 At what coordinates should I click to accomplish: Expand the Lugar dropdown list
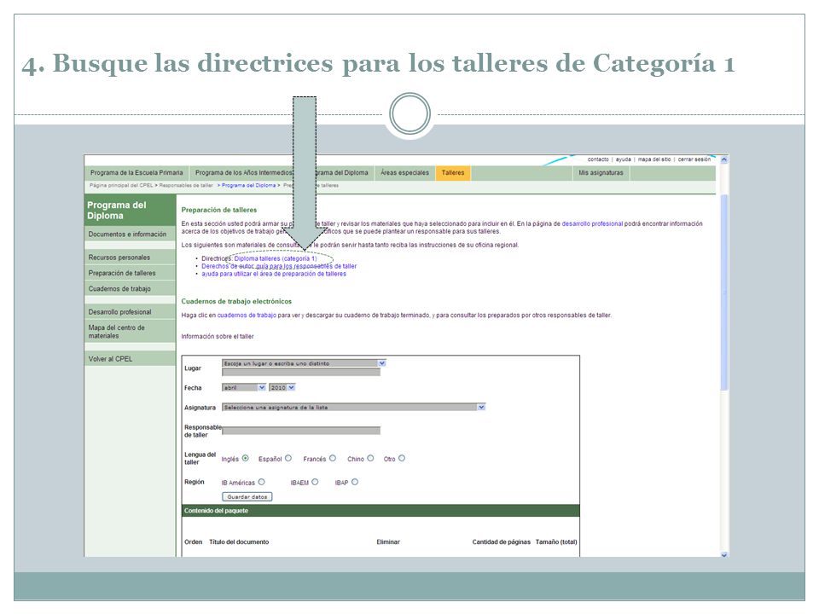coord(304,363)
